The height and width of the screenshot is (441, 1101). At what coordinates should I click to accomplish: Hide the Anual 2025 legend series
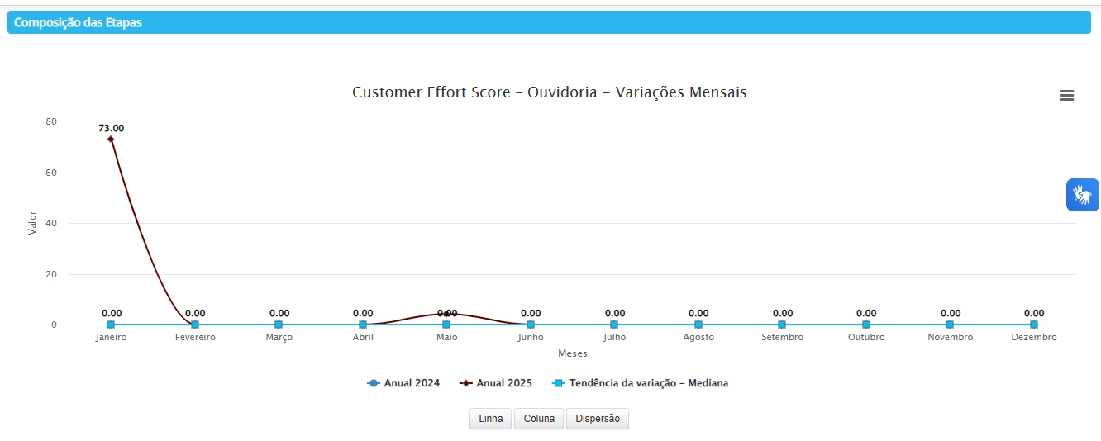pos(496,383)
